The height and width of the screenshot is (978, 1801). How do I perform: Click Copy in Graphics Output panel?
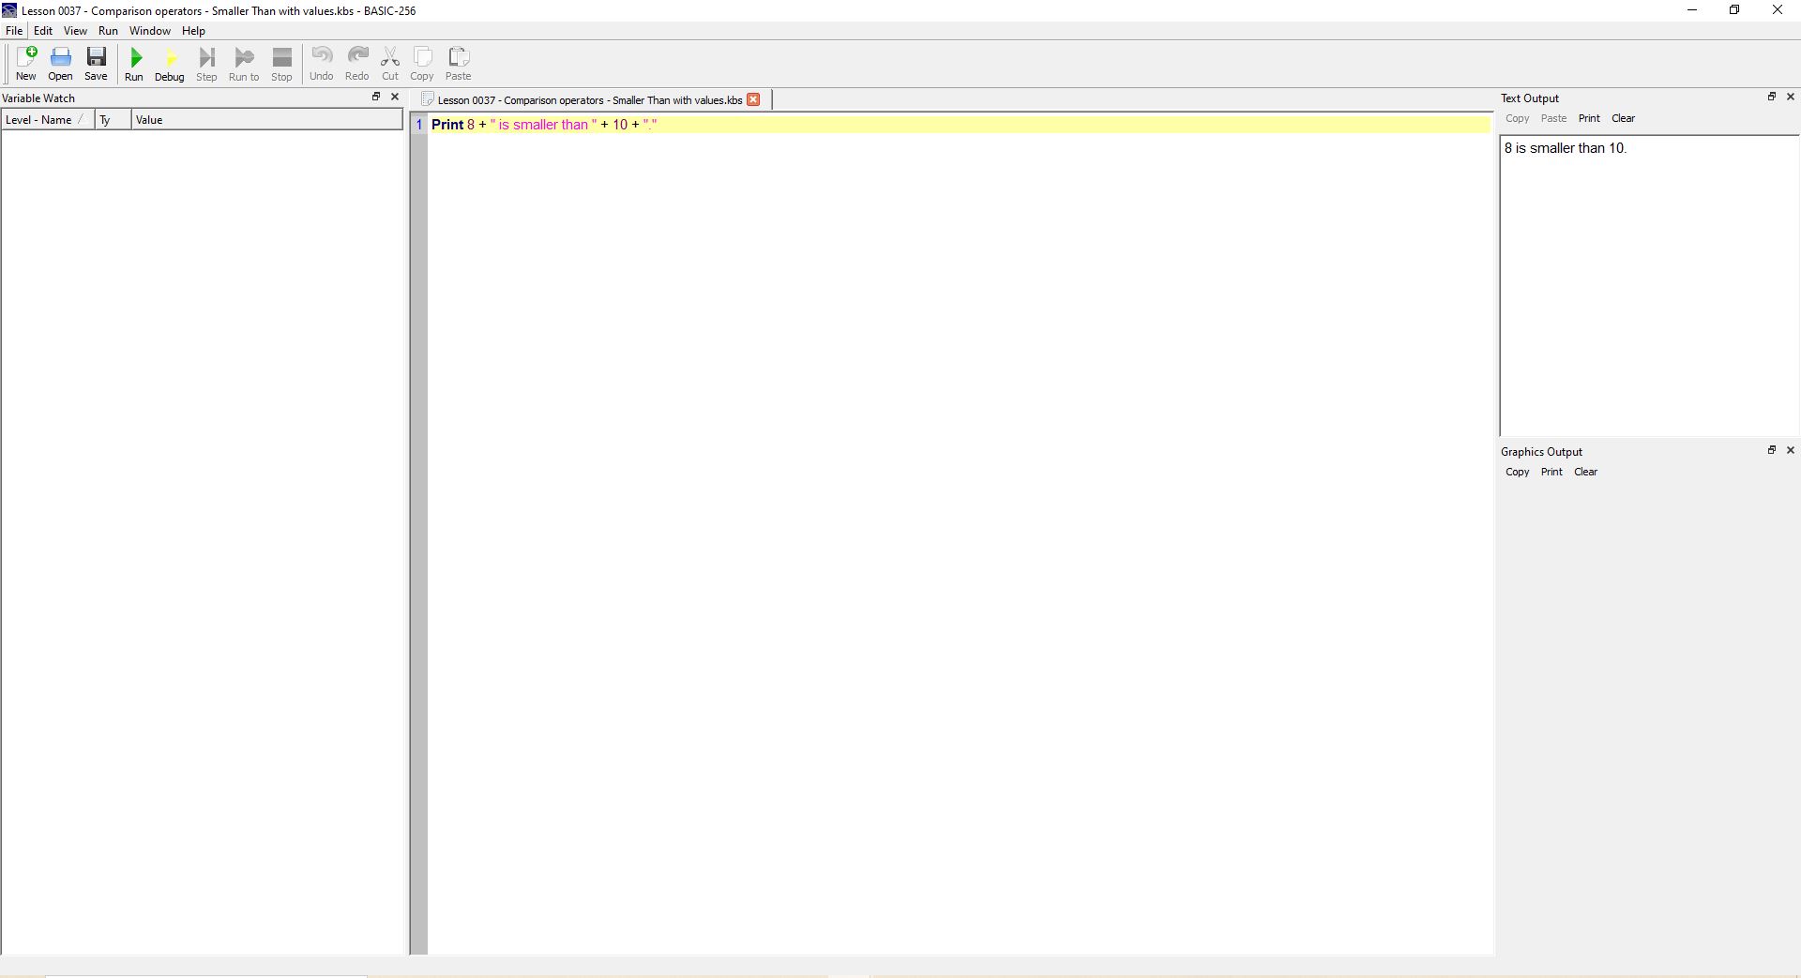(x=1517, y=472)
